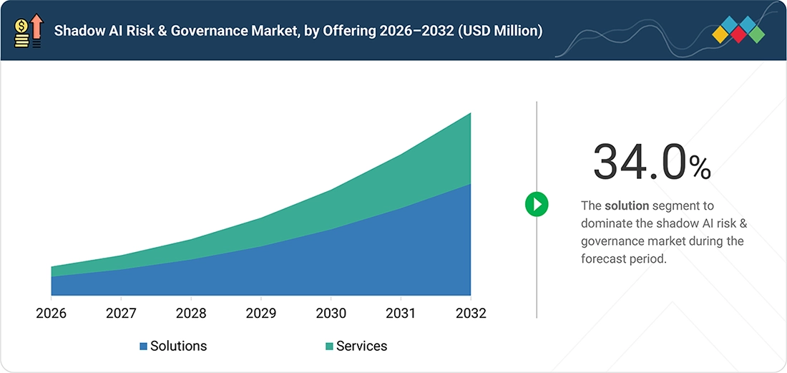Click the 2027 axis label
787x373 pixels.
121,314
